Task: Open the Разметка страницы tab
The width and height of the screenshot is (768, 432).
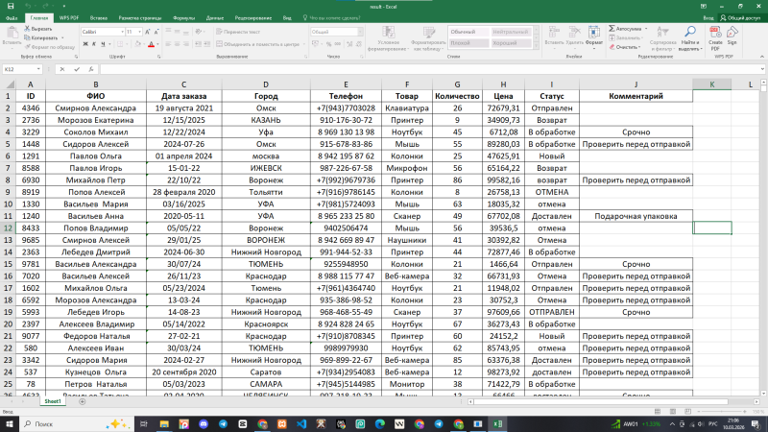Action: point(140,17)
